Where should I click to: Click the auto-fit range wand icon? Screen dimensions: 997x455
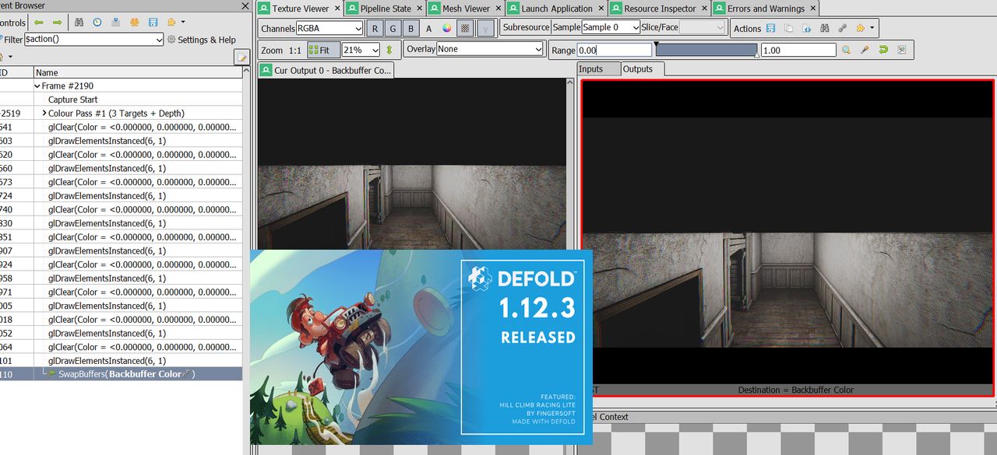(x=864, y=50)
